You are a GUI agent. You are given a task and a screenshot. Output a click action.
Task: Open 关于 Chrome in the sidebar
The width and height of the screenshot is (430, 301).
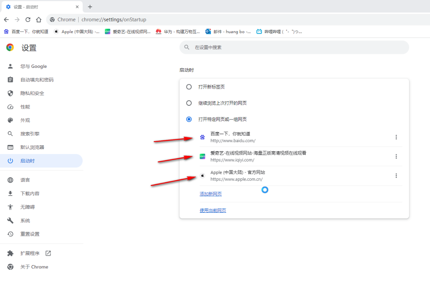point(42,267)
